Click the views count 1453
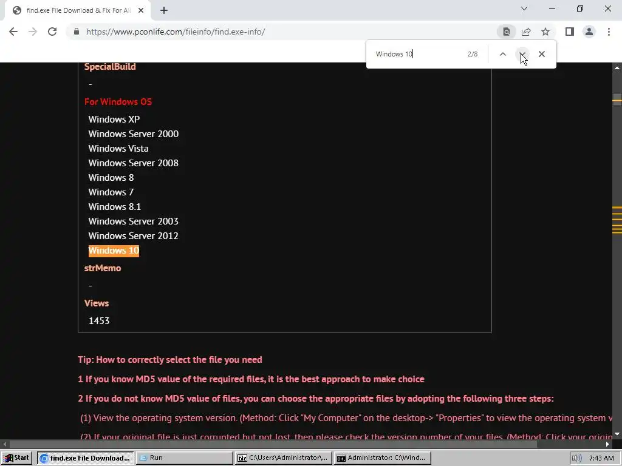The height and width of the screenshot is (466, 622). (99, 320)
